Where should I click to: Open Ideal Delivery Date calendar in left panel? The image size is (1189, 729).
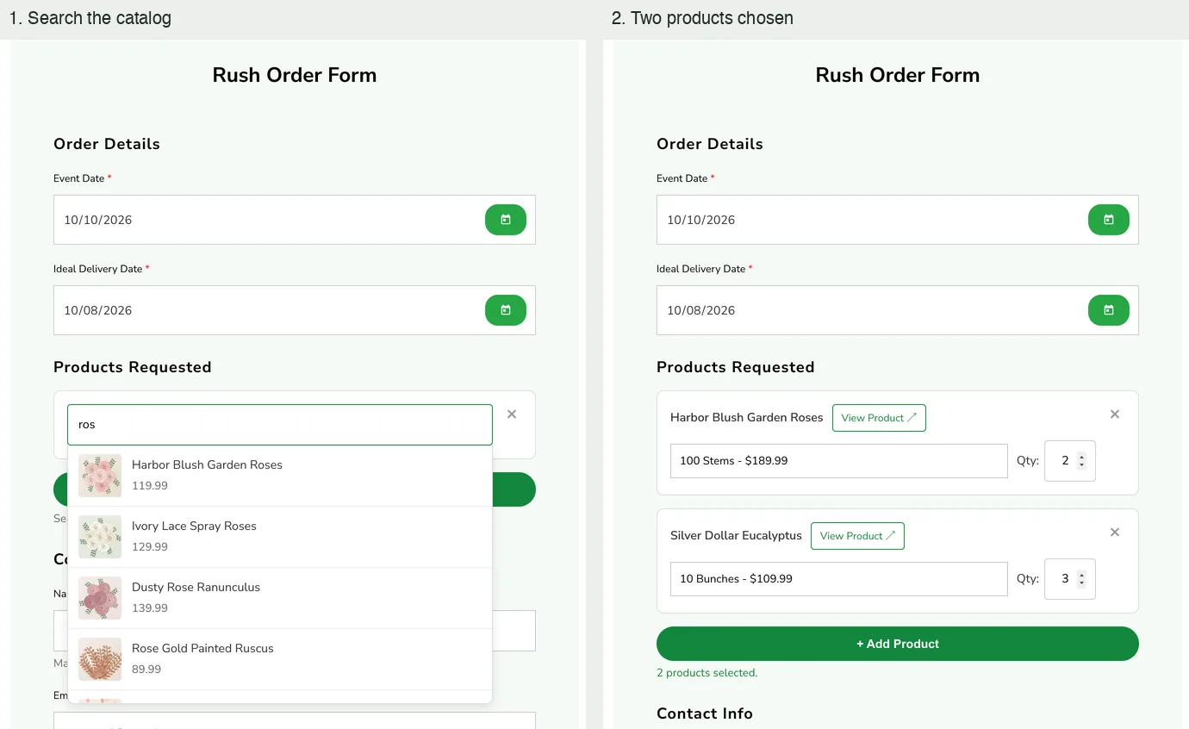click(x=506, y=310)
